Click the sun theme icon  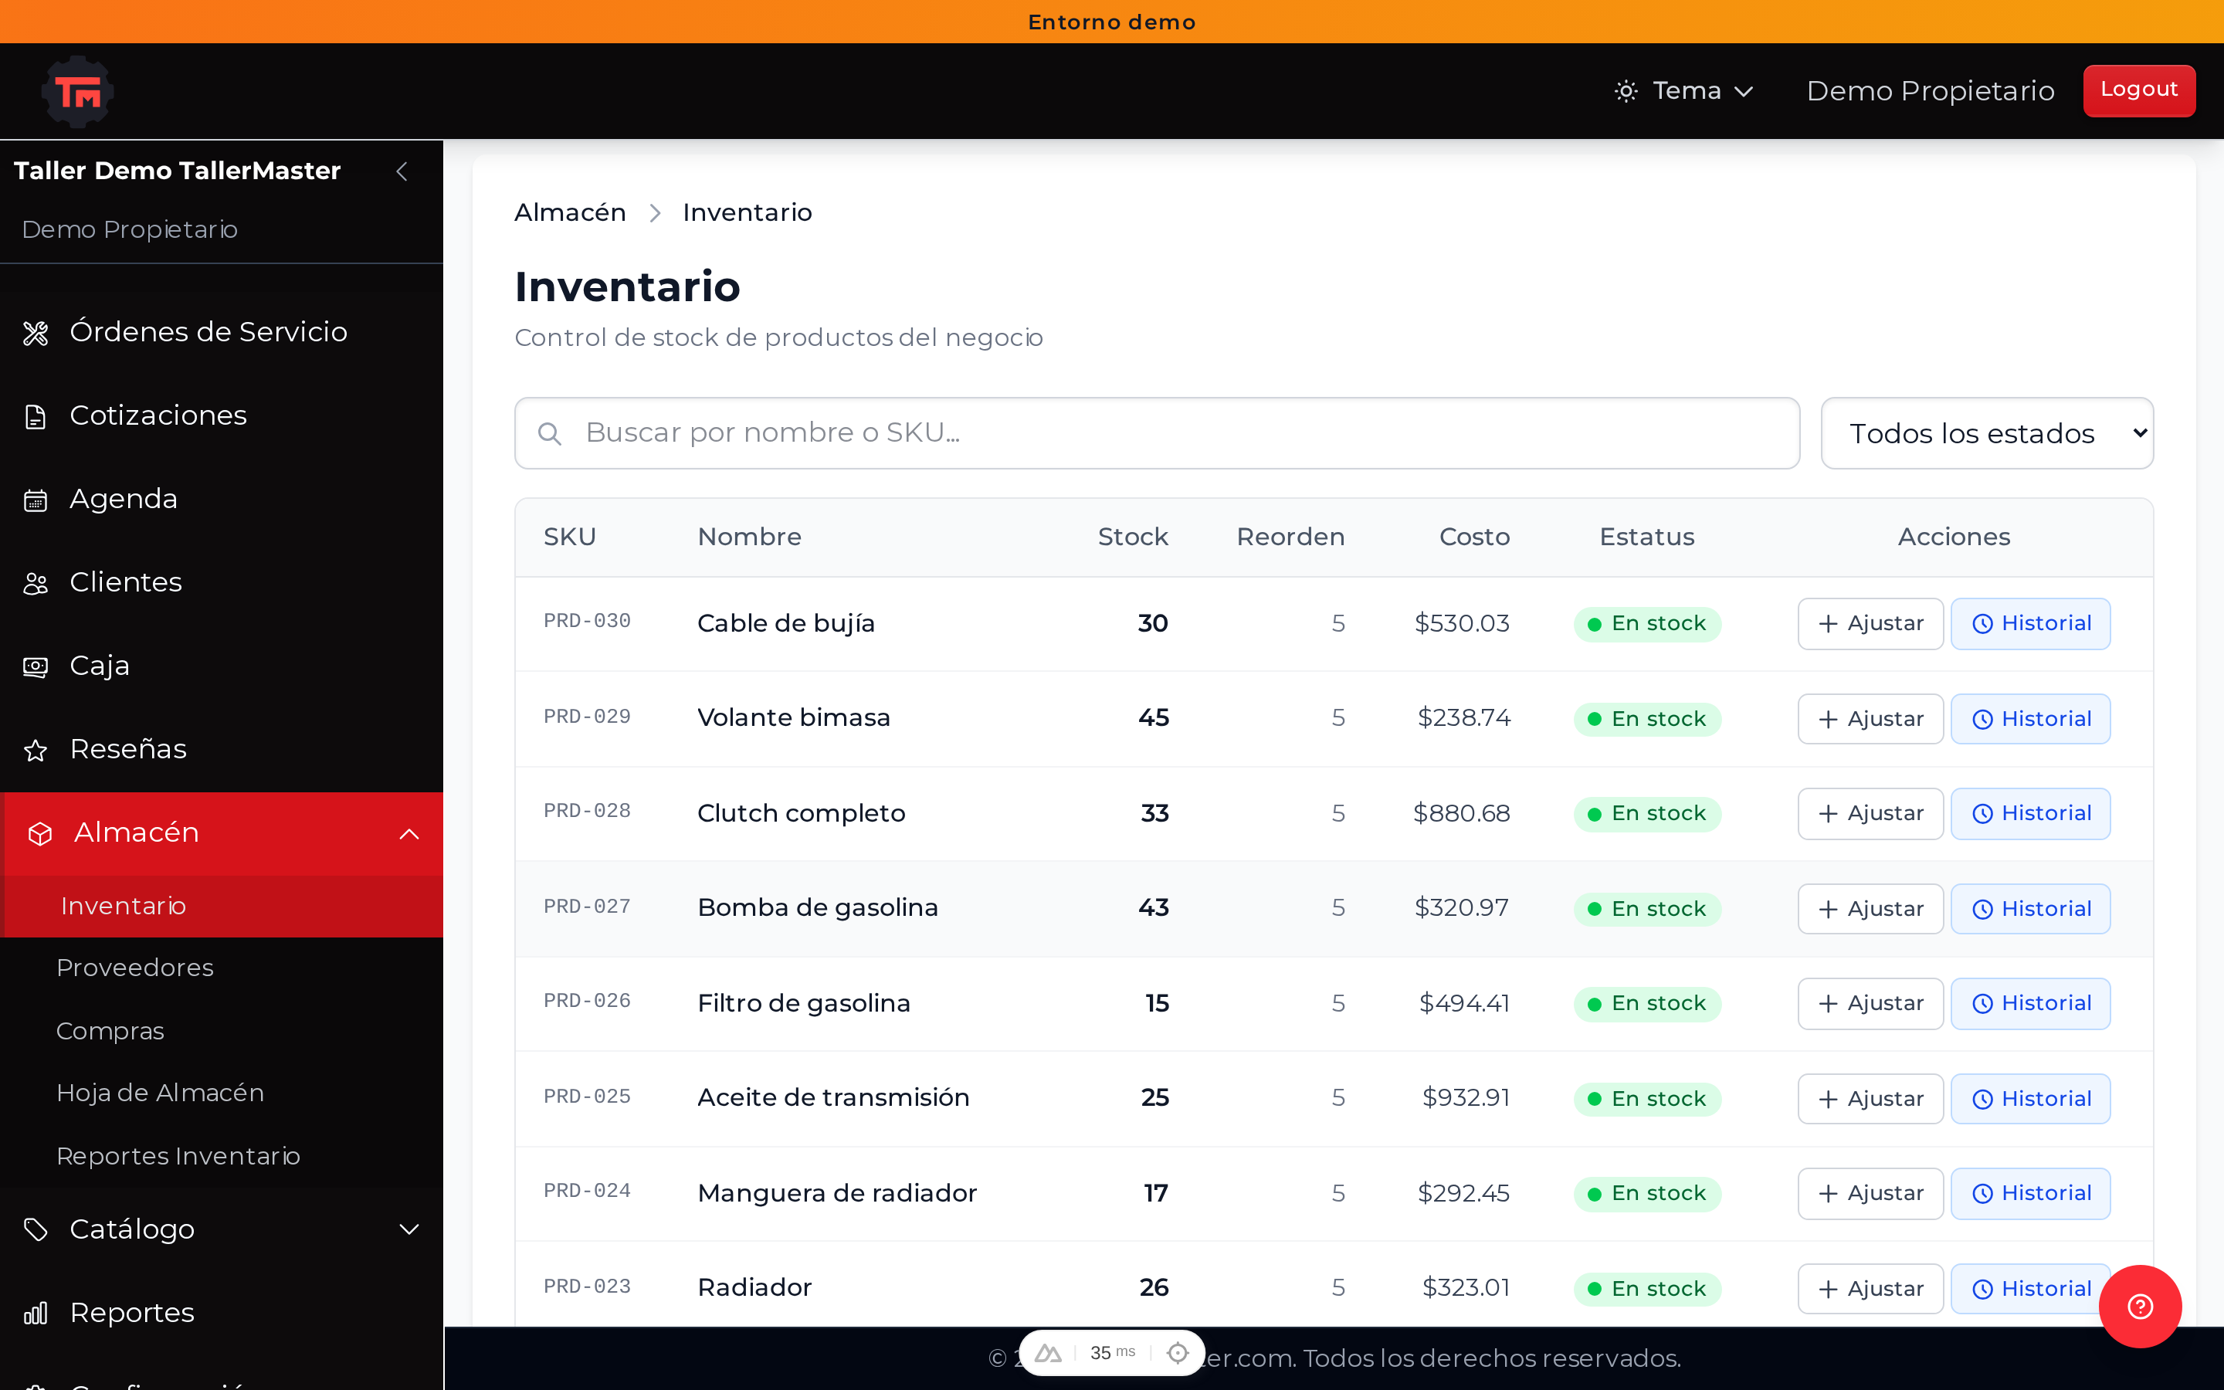click(x=1626, y=91)
